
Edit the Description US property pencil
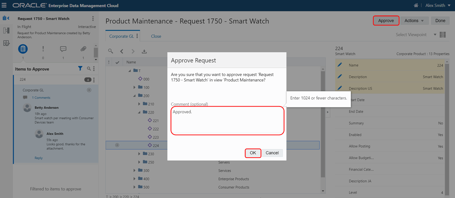tap(340, 88)
